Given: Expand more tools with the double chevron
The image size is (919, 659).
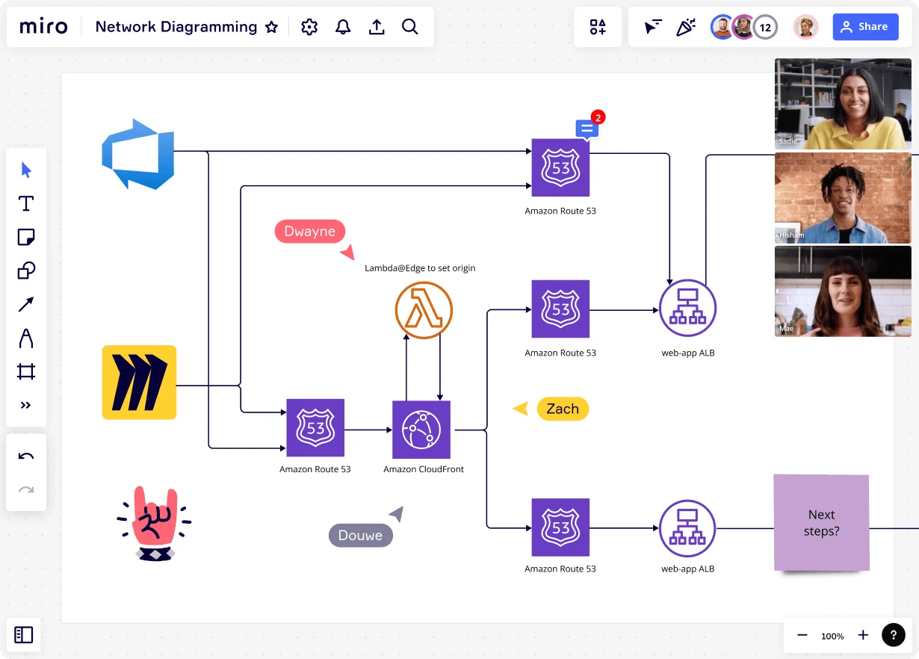Looking at the screenshot, I should point(26,405).
